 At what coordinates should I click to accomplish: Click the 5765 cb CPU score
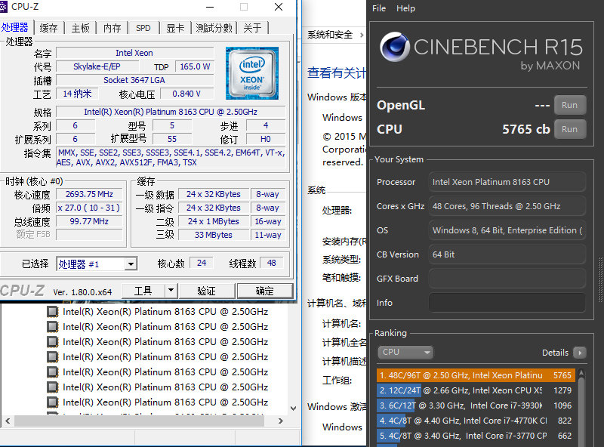[x=525, y=129]
